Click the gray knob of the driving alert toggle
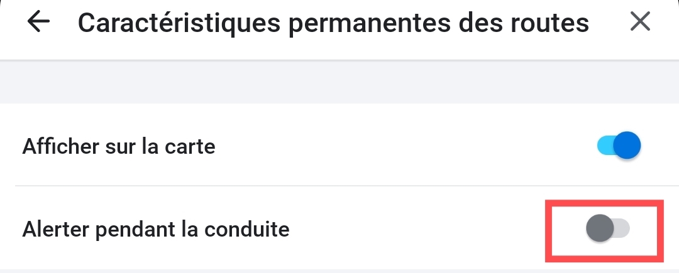 pyautogui.click(x=599, y=228)
